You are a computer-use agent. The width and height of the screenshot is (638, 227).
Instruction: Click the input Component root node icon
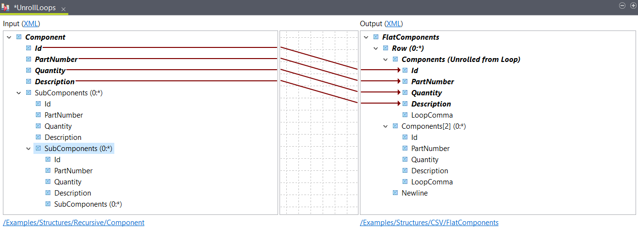coord(19,37)
